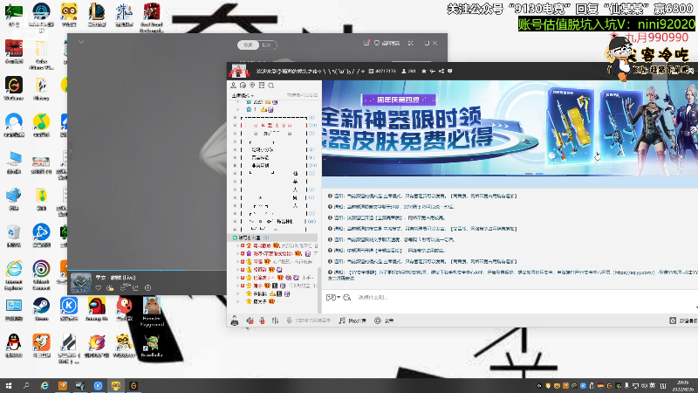This screenshot has height=393, width=698.
Task: Click the taskbar search magnifier
Action: pyautogui.click(x=26, y=386)
